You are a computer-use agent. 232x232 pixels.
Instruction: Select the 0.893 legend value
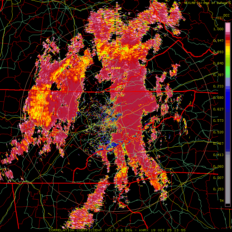(218, 52)
